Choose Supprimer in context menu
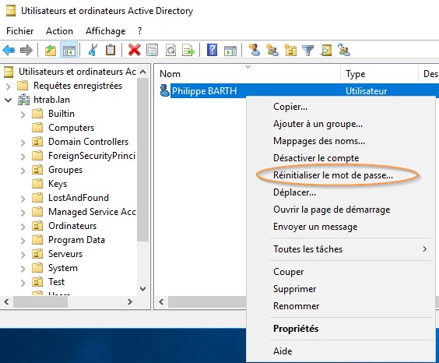Viewport: 439px width, 363px height. 340,289
